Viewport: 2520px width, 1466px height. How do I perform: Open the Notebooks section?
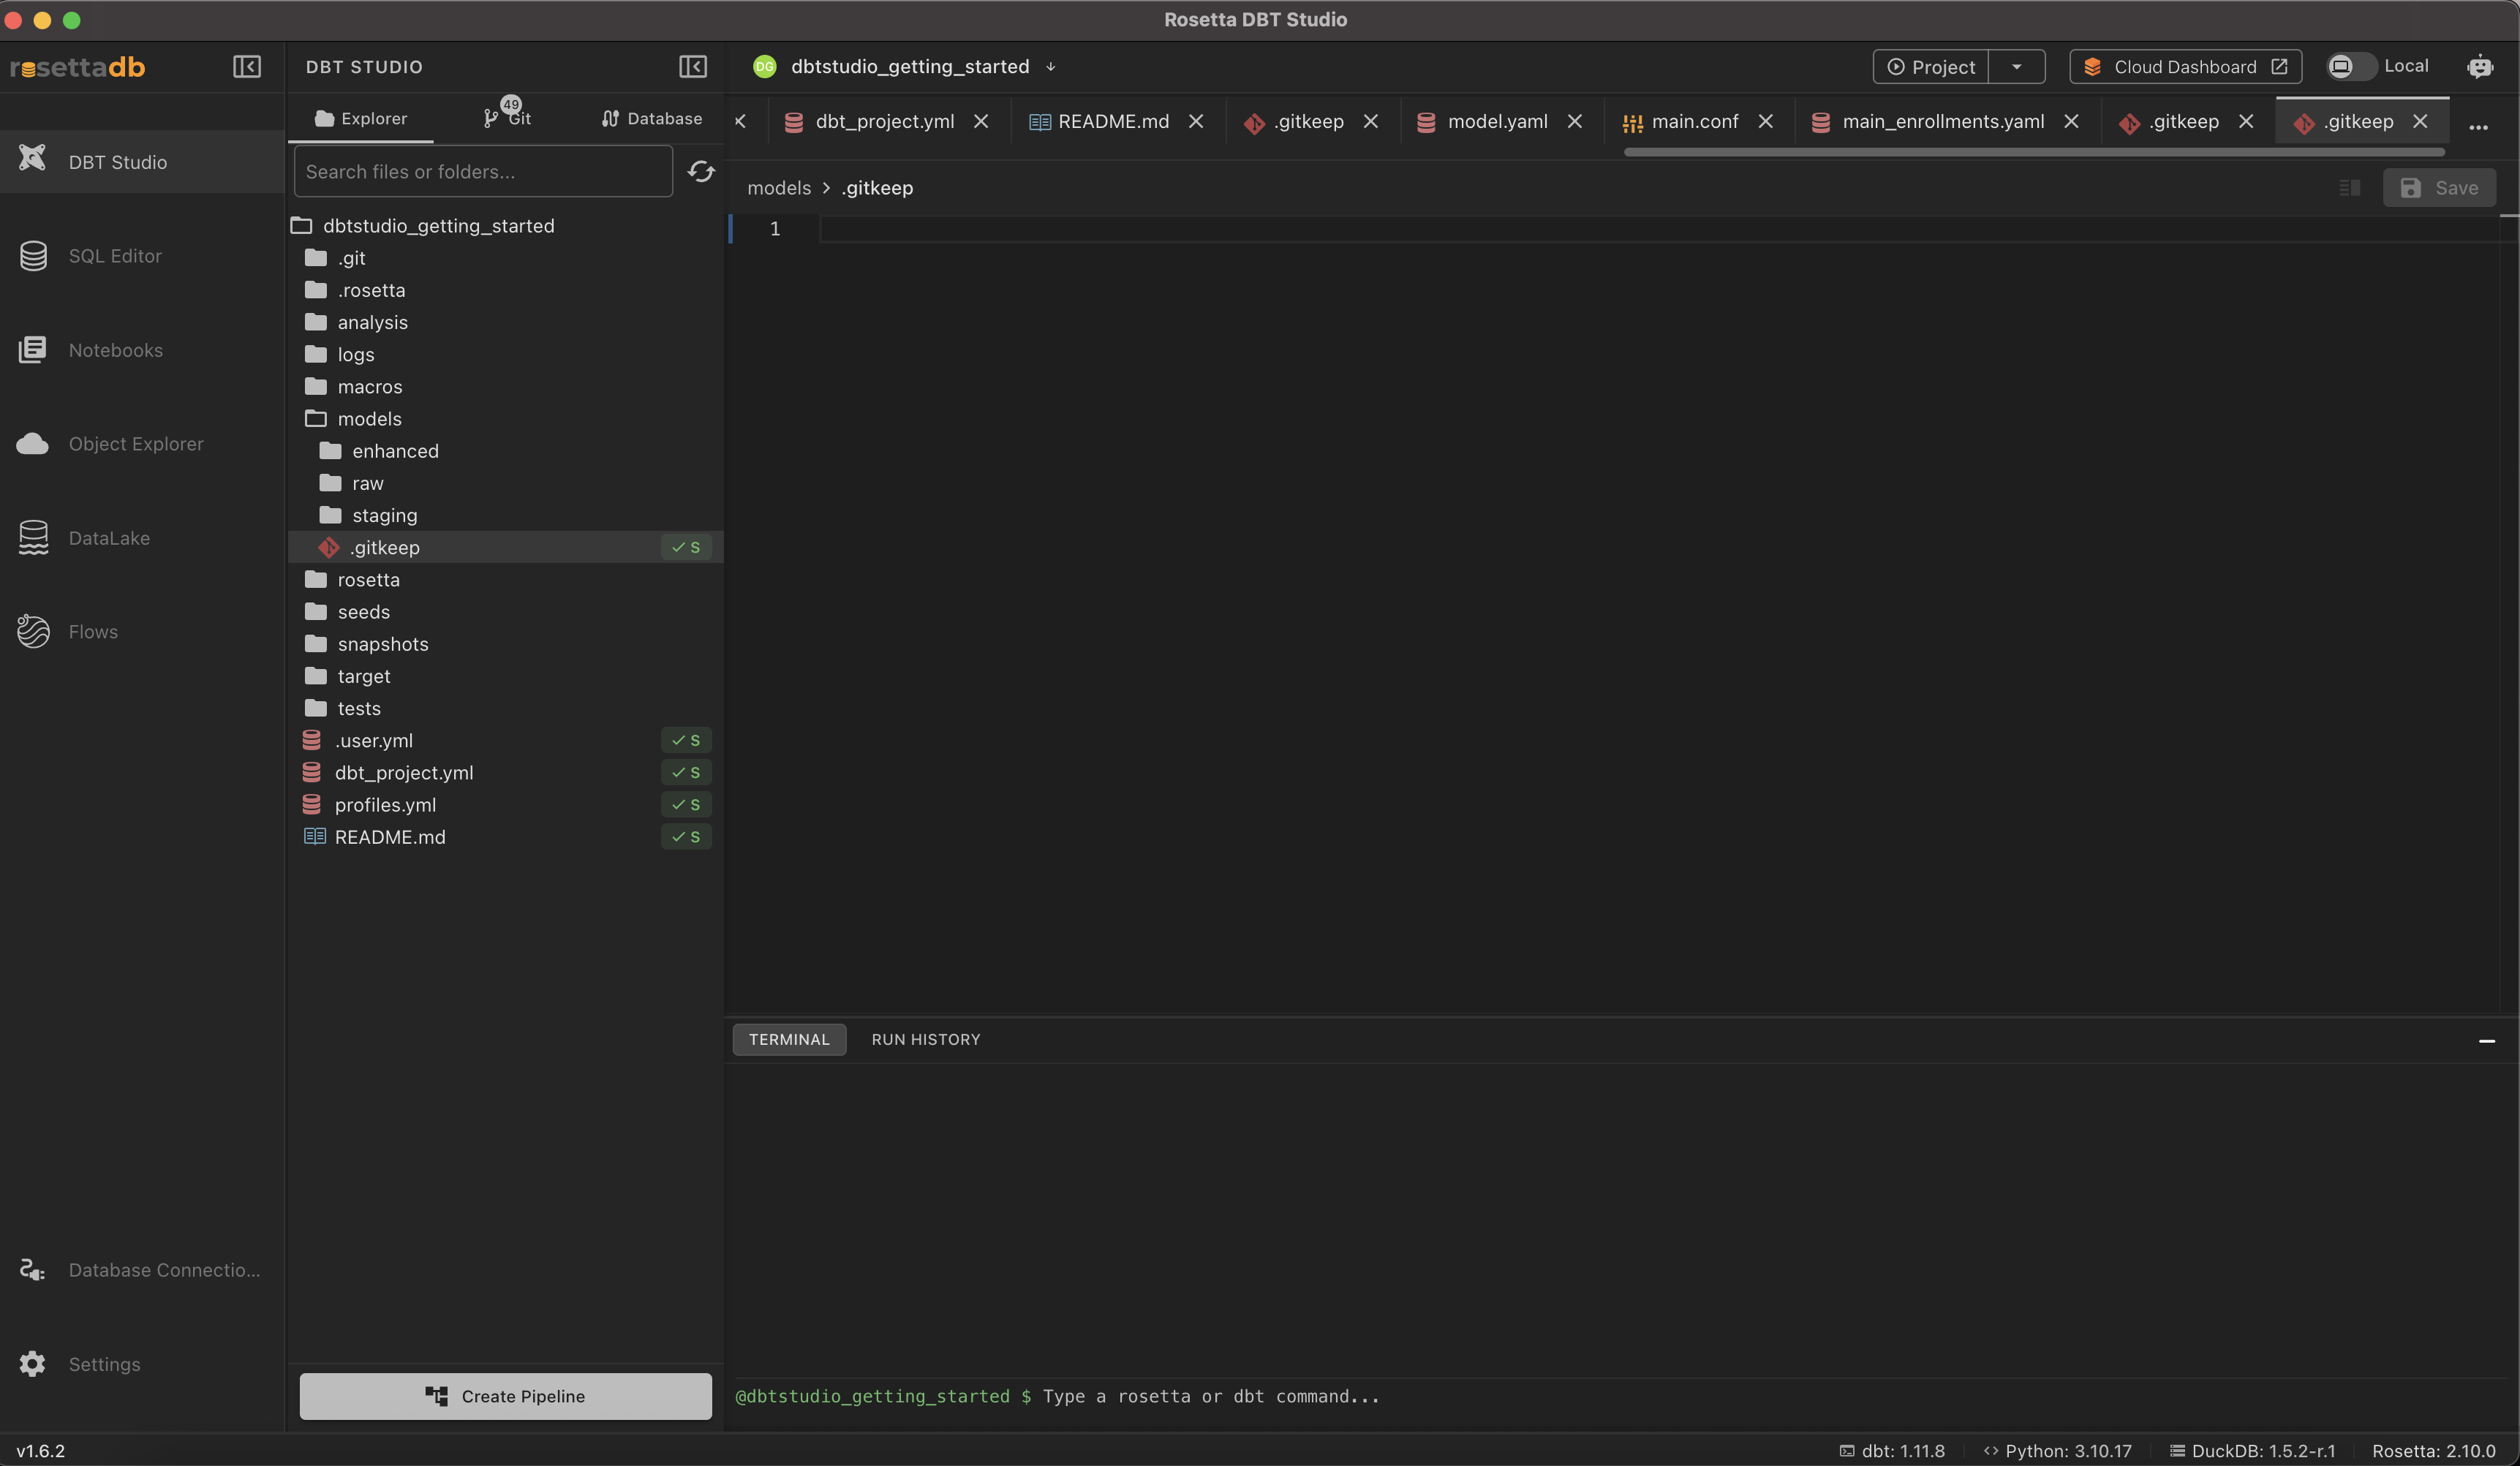coord(142,350)
